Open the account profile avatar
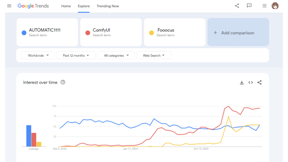 pyautogui.click(x=275, y=6)
